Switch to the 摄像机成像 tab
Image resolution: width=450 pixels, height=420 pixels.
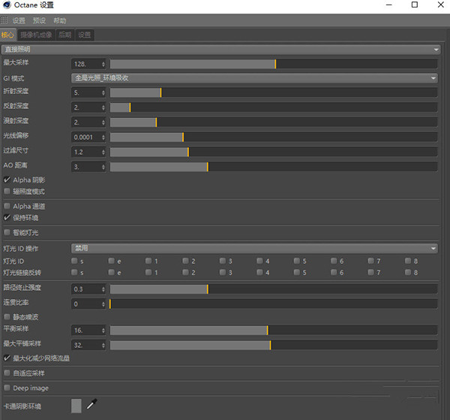(36, 35)
